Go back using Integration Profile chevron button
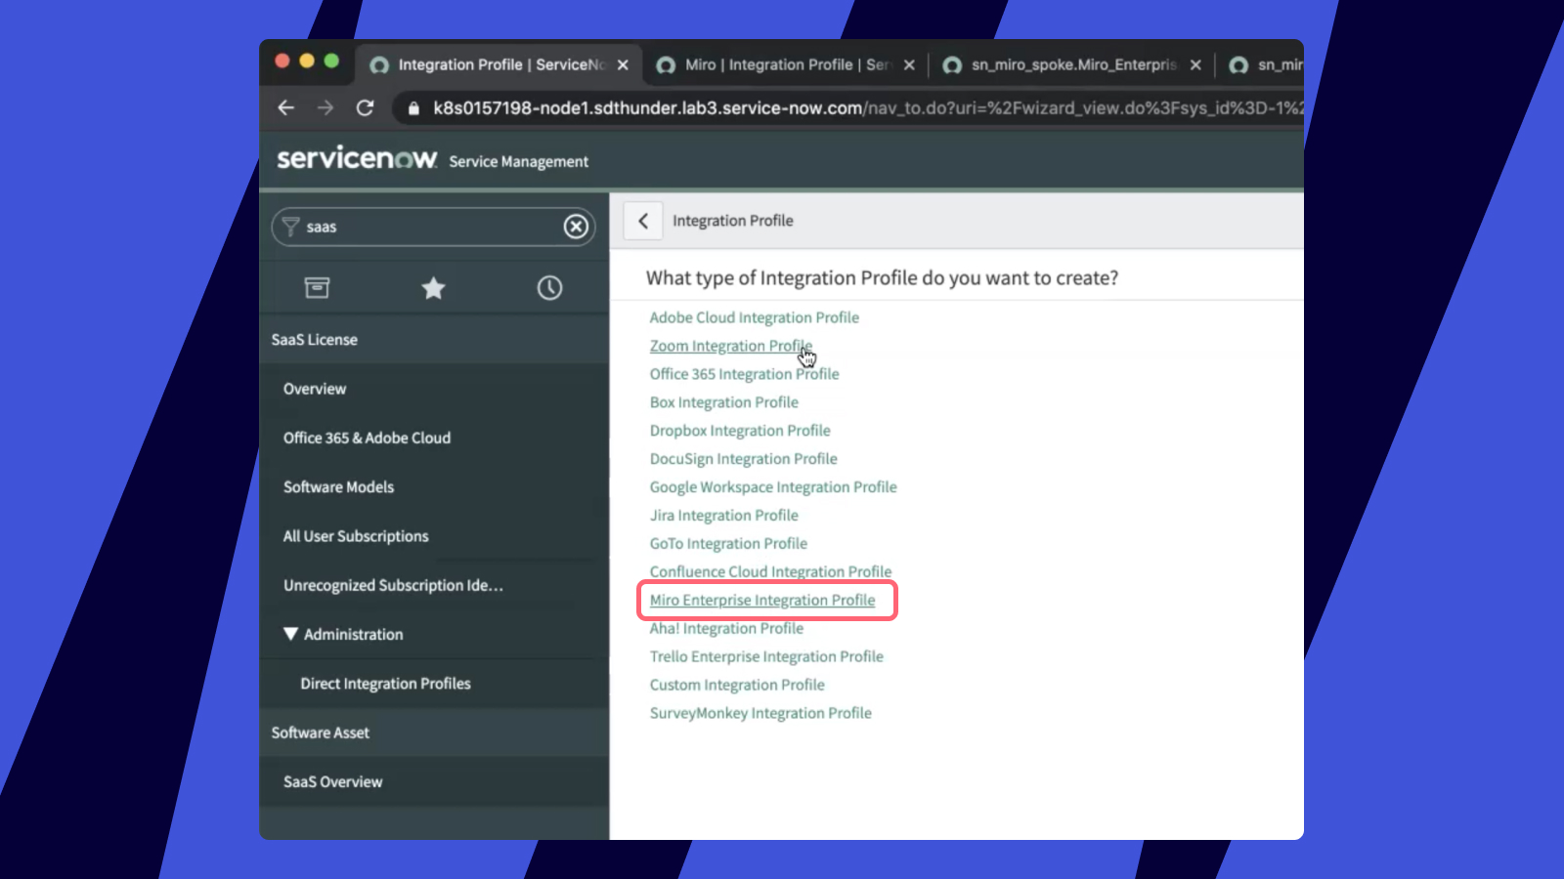 643,221
